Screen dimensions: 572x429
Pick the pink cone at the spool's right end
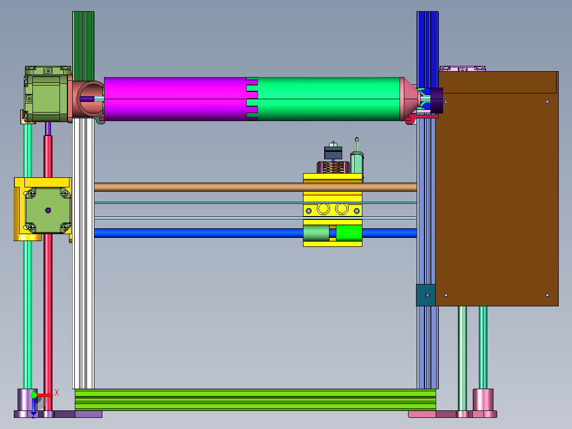pos(410,99)
